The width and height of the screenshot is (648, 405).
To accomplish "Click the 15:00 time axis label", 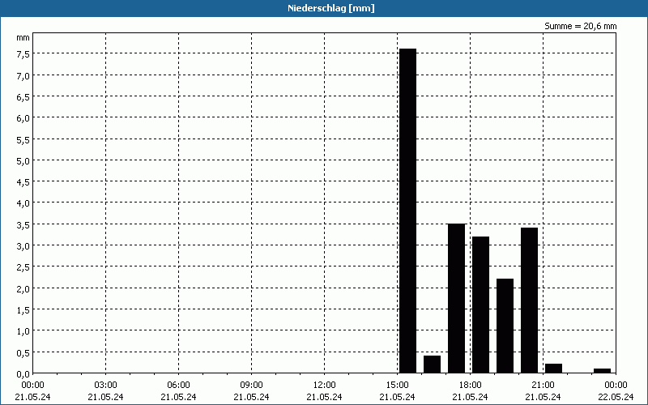I will coord(397,386).
